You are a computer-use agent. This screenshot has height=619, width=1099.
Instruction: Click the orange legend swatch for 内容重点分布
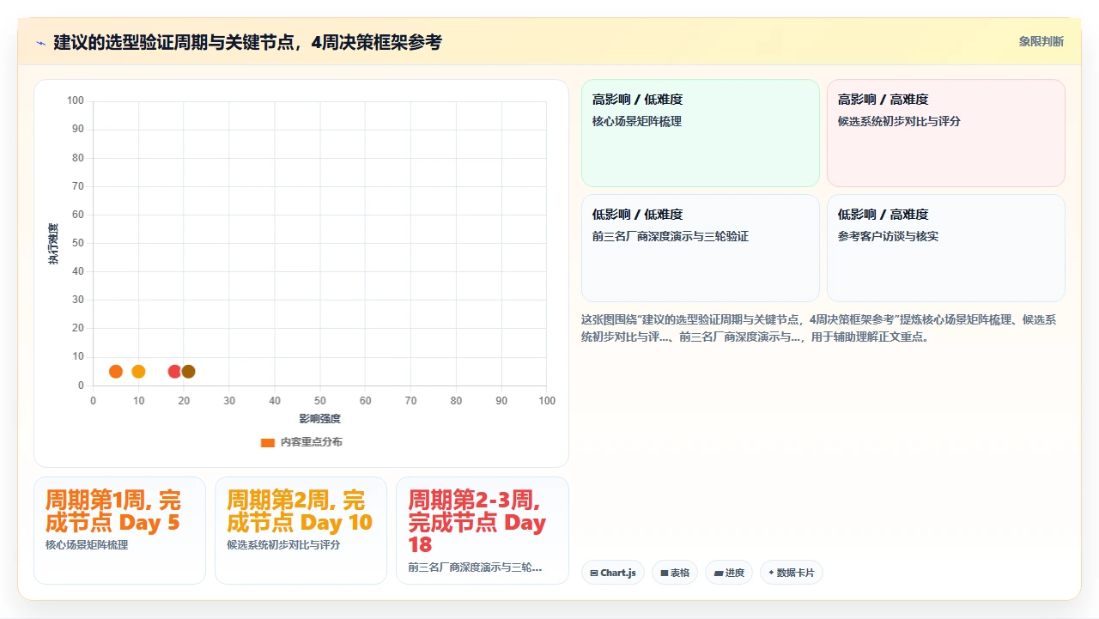(268, 443)
